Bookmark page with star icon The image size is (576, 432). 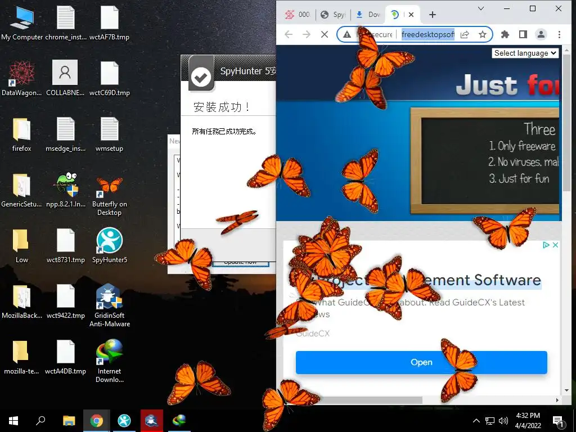483,34
